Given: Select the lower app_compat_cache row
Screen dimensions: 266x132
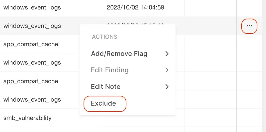Looking at the screenshot, I should point(31,81).
